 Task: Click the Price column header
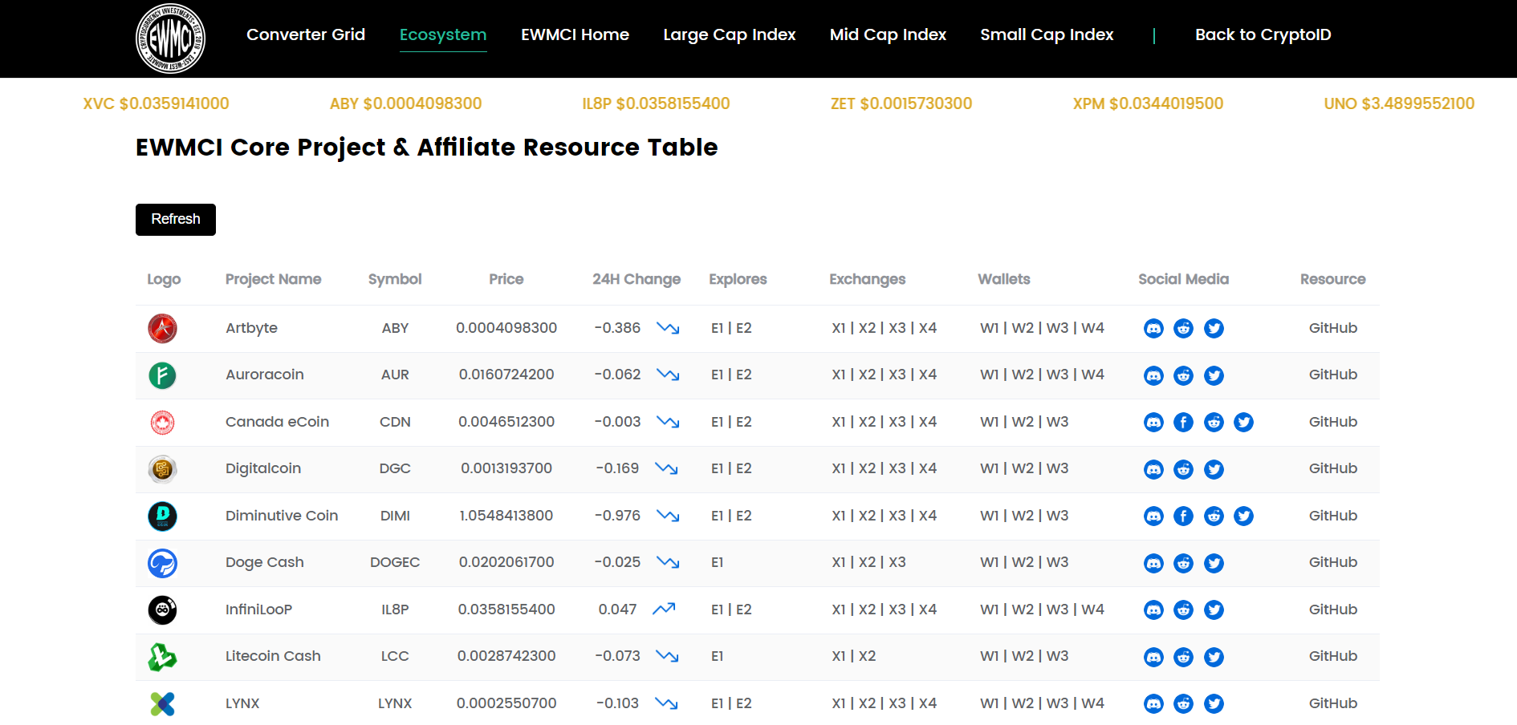pyautogui.click(x=506, y=279)
